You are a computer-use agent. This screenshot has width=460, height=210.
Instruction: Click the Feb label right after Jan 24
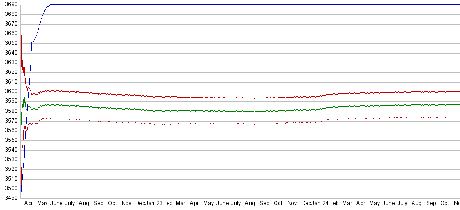(334, 204)
